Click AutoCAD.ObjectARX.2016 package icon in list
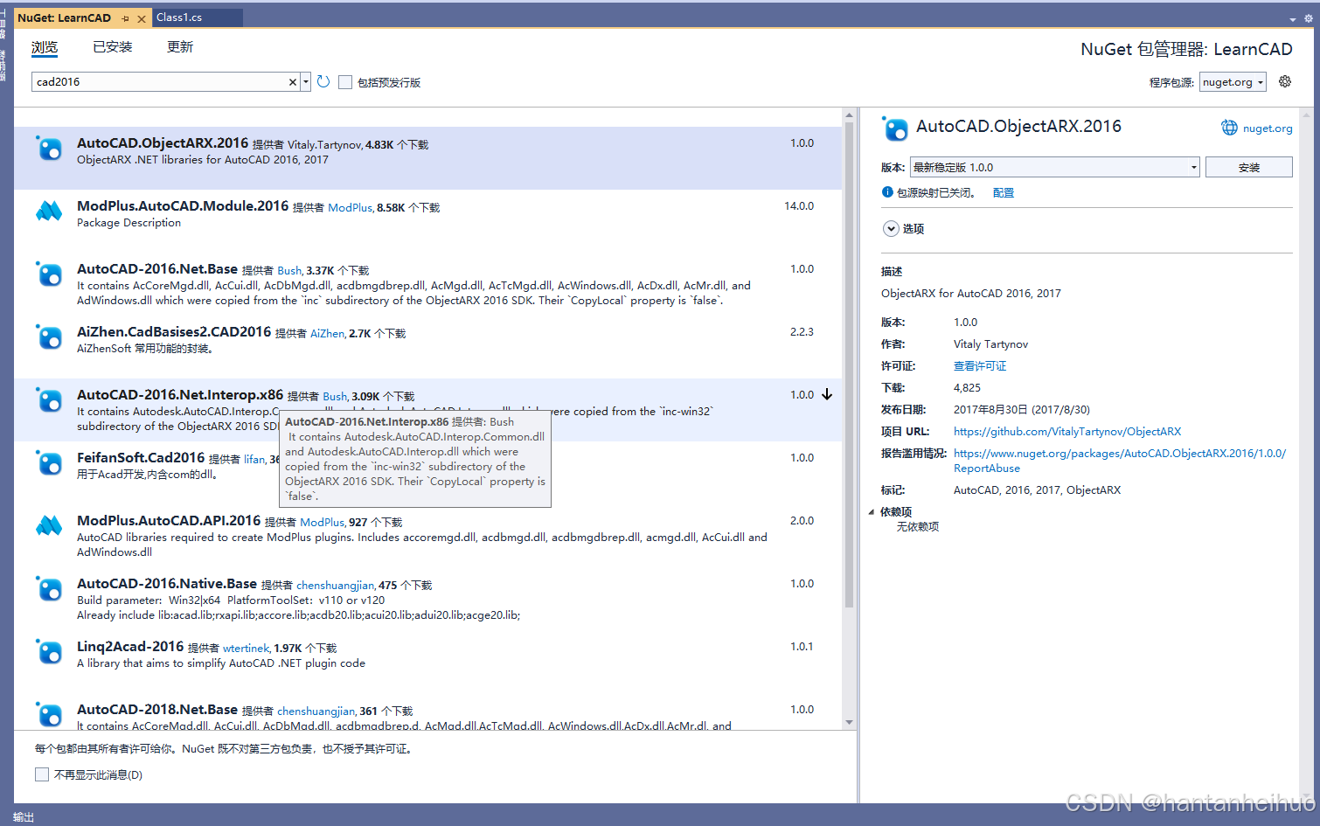The height and width of the screenshot is (826, 1320). click(49, 149)
